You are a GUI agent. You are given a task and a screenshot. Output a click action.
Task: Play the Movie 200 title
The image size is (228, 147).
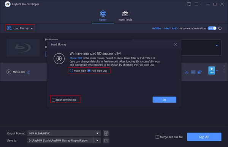[x=9, y=72]
